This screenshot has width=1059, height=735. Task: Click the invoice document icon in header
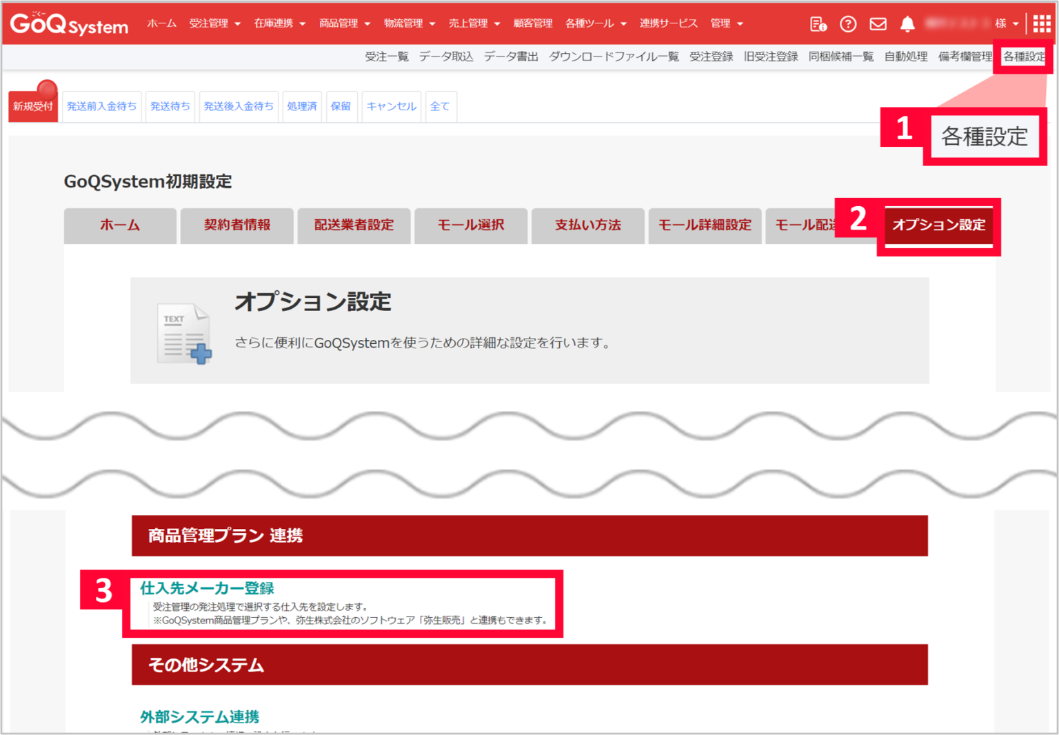[x=818, y=23]
